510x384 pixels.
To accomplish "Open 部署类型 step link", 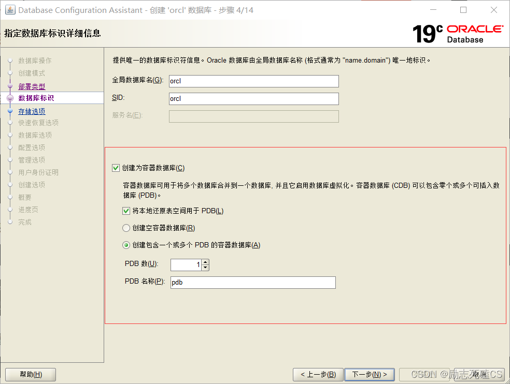I will pos(32,86).
